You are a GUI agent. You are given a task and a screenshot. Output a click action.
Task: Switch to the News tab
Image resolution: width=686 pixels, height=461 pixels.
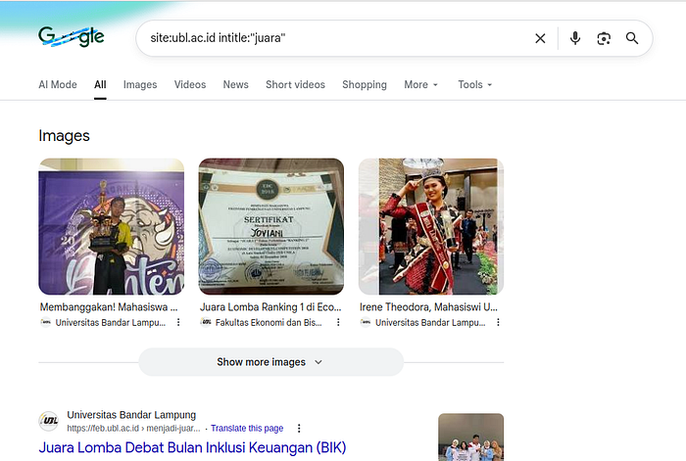click(x=236, y=84)
